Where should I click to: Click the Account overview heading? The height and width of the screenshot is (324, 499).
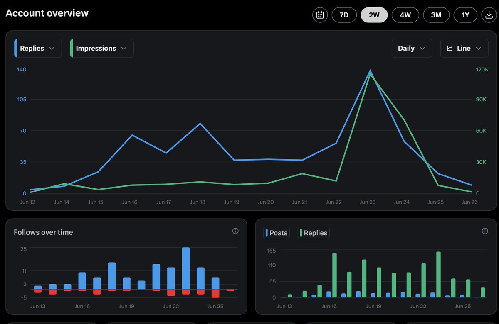[47, 13]
